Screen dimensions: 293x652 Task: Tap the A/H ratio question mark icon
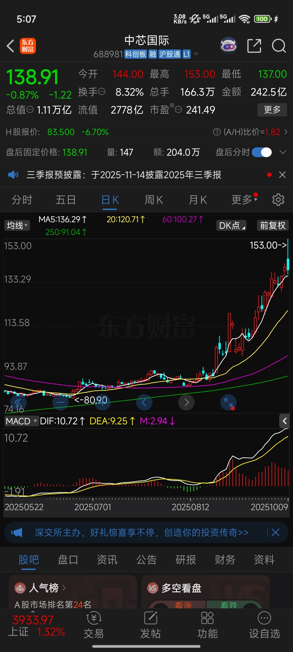(x=216, y=132)
